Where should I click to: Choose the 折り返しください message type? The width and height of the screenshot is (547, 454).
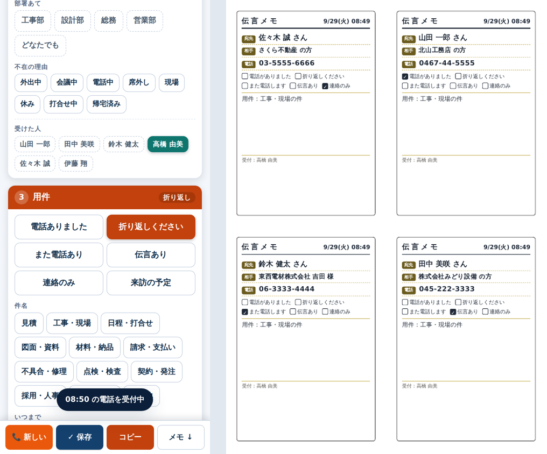(x=151, y=227)
